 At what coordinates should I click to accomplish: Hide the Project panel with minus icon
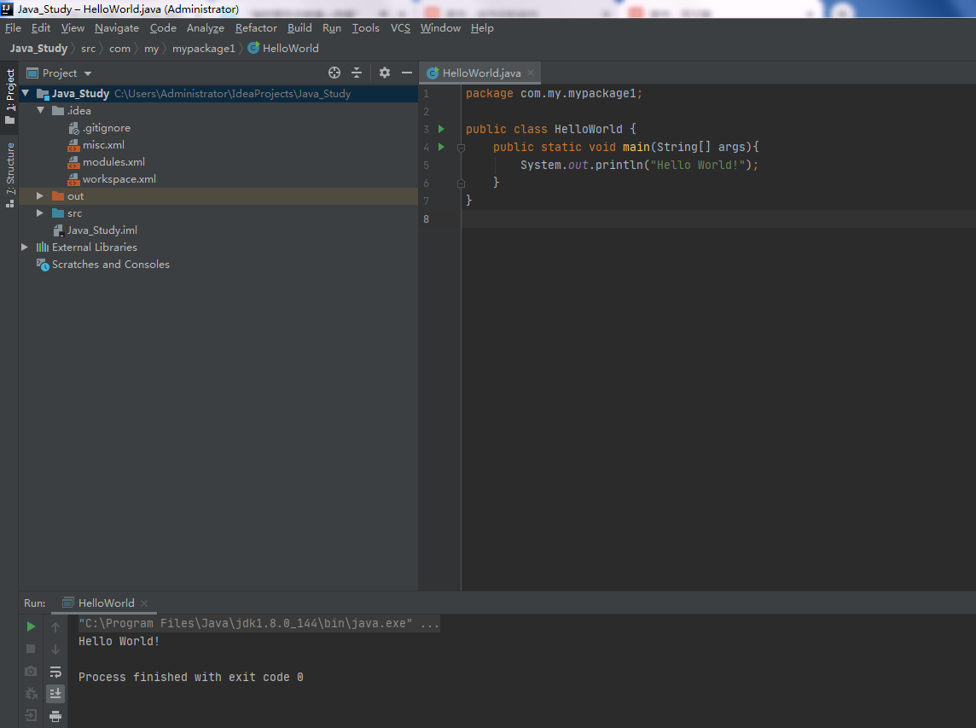click(x=407, y=73)
